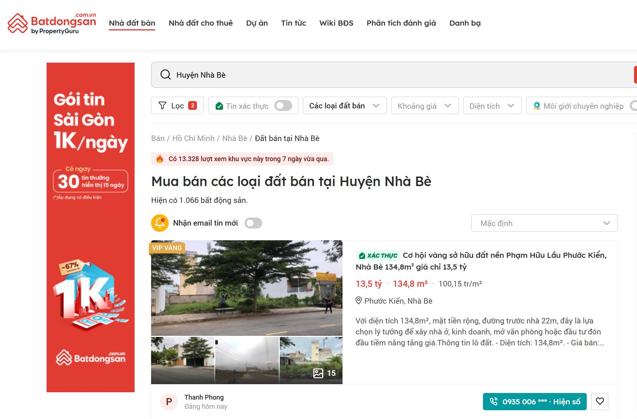Click the VIP VÀNG label
Image resolution: width=637 pixels, height=419 pixels.
click(x=167, y=248)
